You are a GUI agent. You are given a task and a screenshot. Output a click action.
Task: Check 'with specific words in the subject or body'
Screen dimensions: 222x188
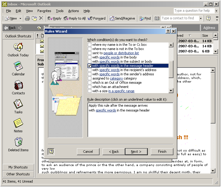(90, 62)
